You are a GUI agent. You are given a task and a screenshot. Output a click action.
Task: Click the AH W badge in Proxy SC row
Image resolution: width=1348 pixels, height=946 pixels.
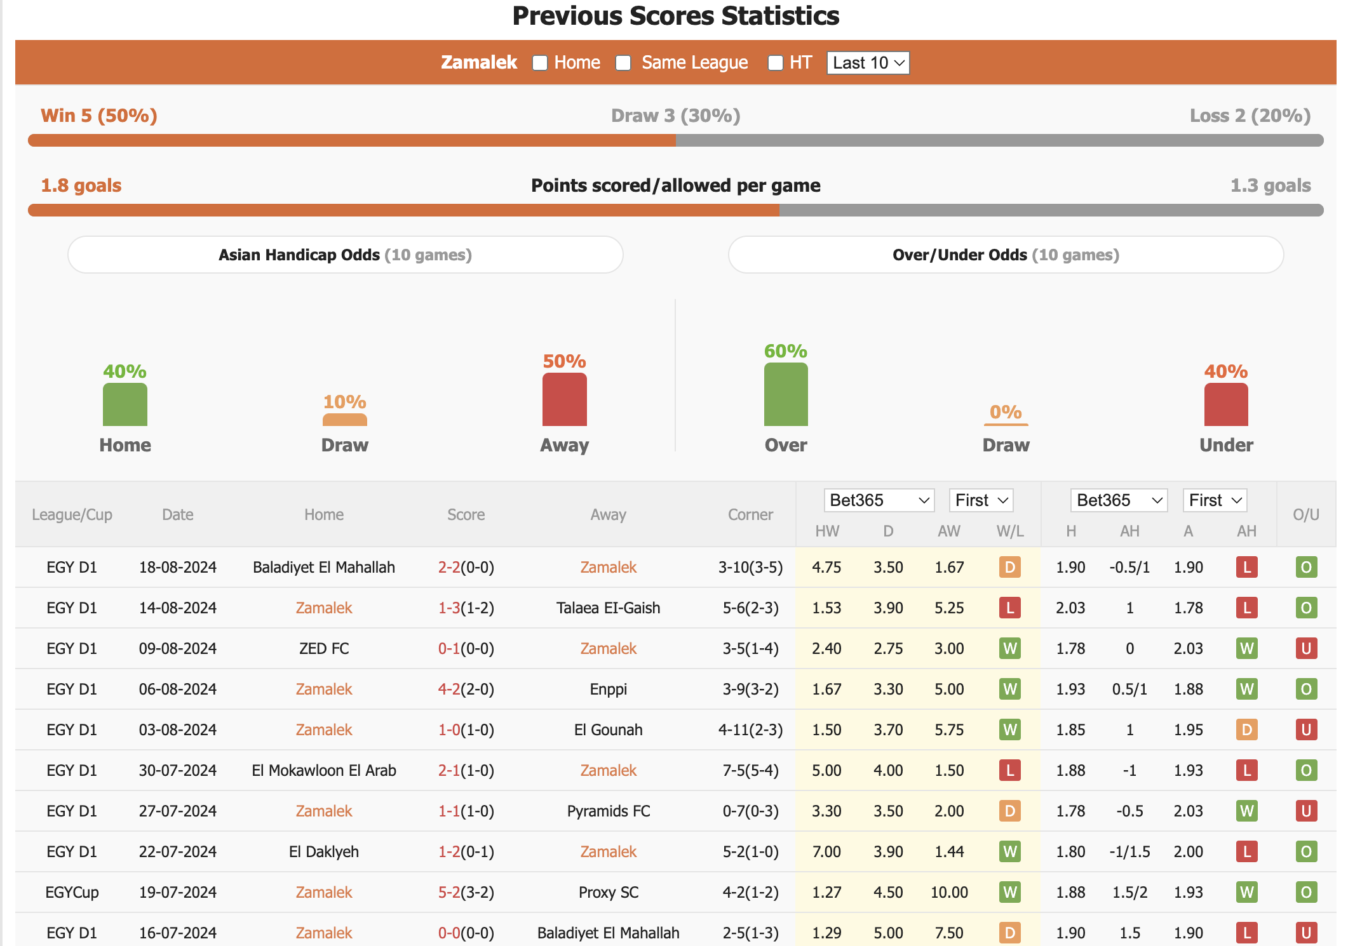coord(1246,892)
